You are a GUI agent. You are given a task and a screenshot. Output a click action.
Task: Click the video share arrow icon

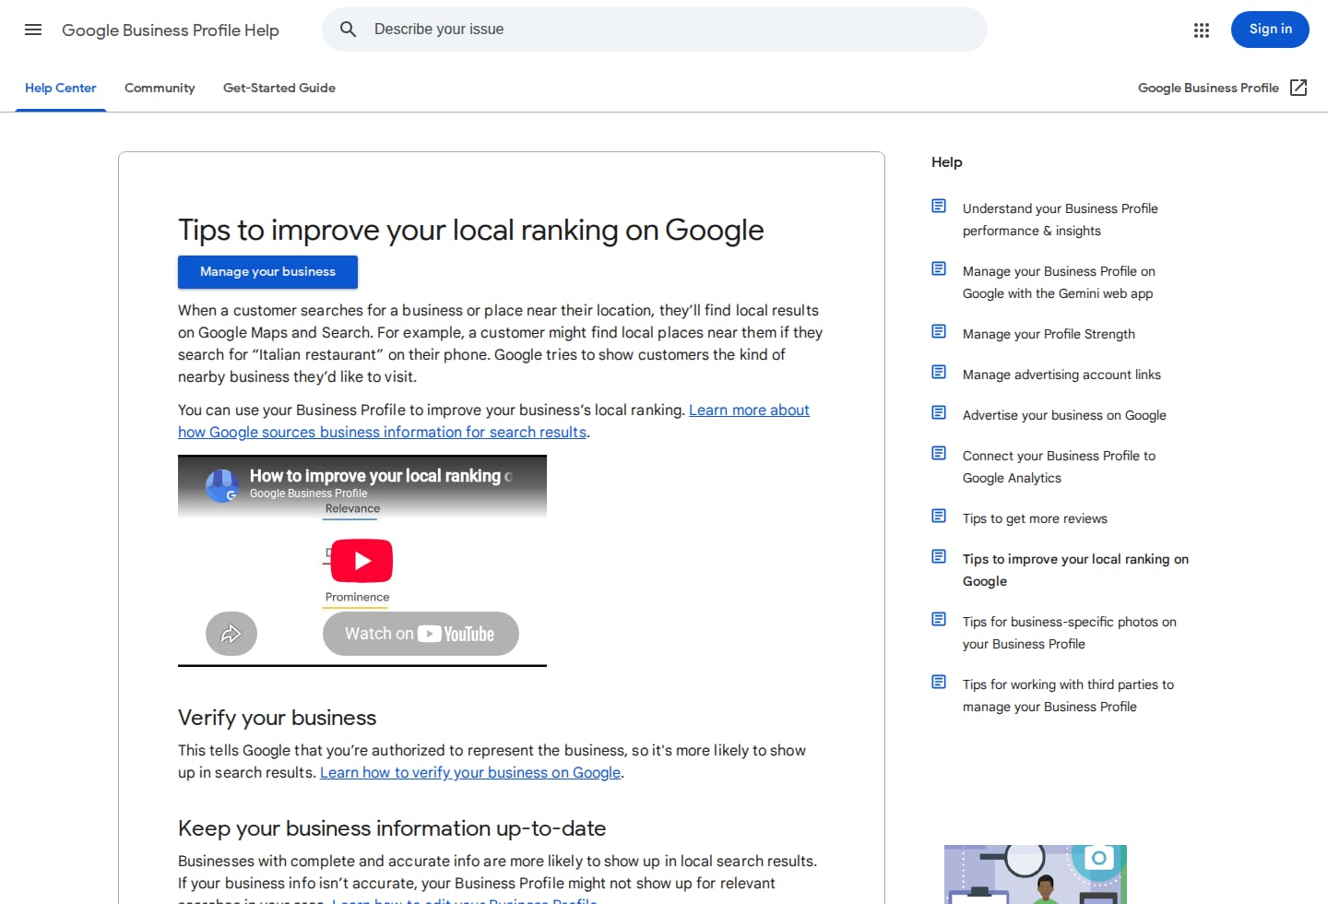coord(231,634)
